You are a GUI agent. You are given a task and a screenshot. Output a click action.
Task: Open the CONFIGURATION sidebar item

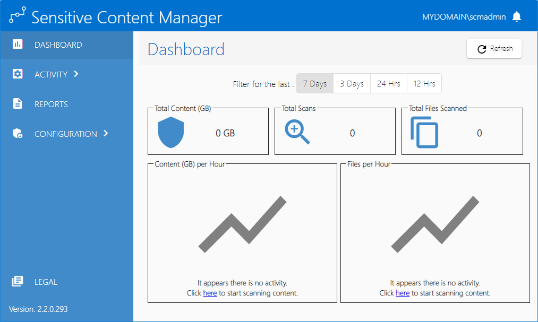tap(67, 134)
